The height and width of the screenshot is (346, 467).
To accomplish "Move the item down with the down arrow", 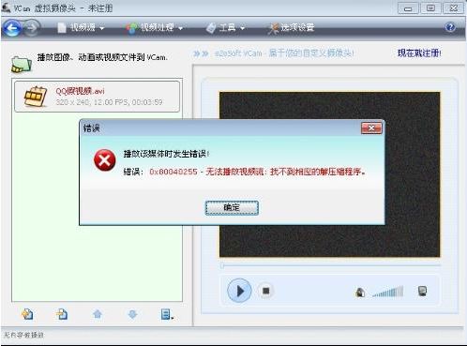I will click(132, 314).
